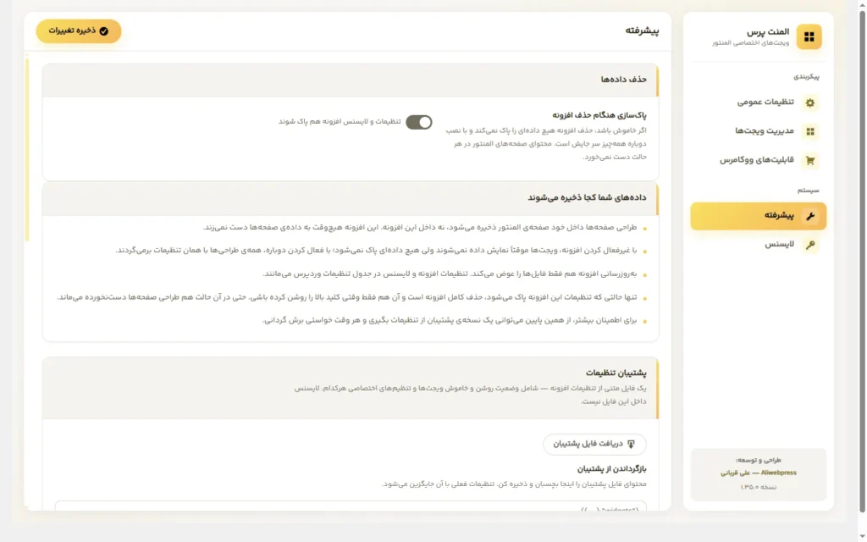The image size is (867, 542).
Task: Open مدیریت ویجت‌ها page
Action: 758,131
